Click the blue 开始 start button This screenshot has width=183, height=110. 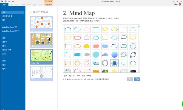coord(137,79)
